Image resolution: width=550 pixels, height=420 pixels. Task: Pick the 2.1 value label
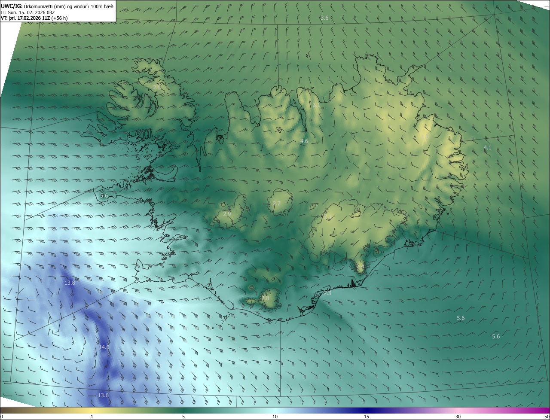pyautogui.click(x=316, y=105)
